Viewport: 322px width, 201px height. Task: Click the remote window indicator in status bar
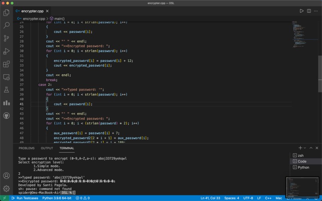click(4, 198)
